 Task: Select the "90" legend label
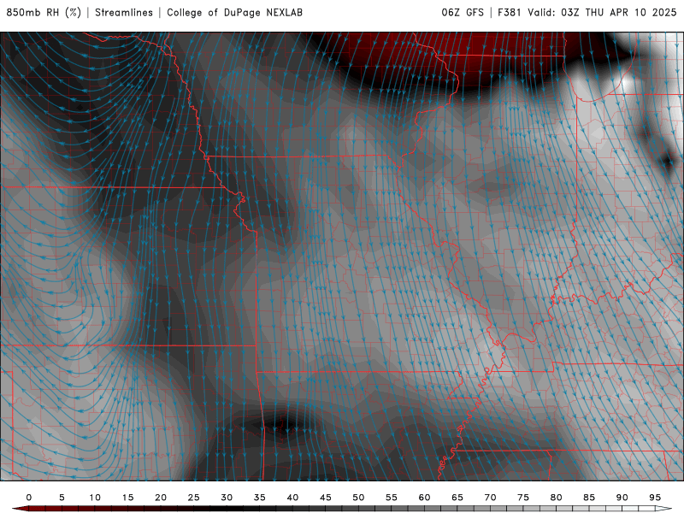point(622,498)
